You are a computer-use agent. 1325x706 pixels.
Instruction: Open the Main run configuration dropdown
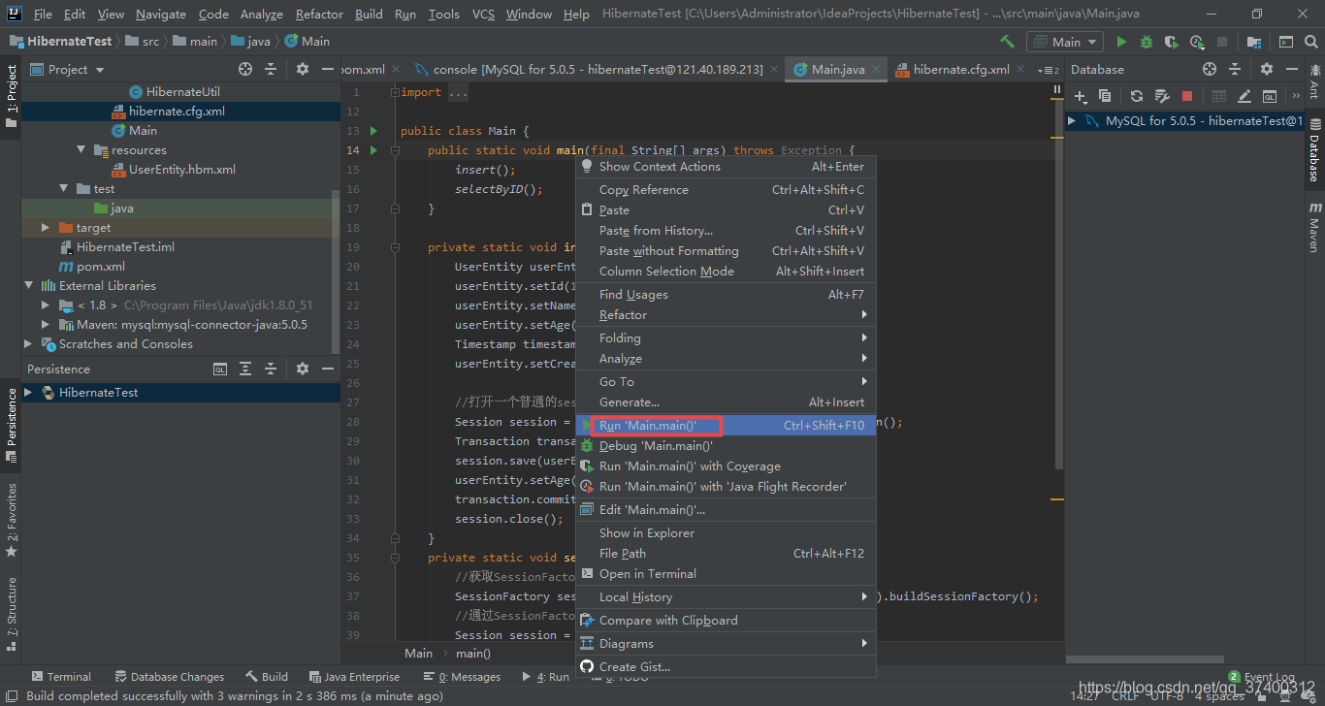[x=1065, y=42]
